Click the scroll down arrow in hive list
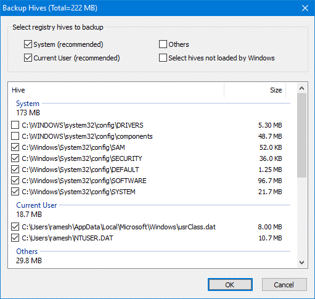The width and height of the screenshot is (315, 299). click(301, 263)
